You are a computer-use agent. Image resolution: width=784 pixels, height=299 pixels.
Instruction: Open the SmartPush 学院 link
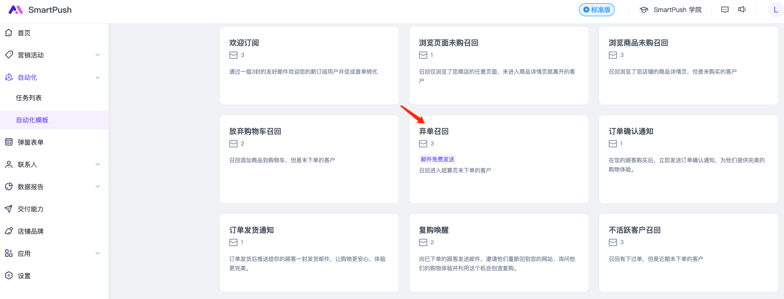point(671,10)
